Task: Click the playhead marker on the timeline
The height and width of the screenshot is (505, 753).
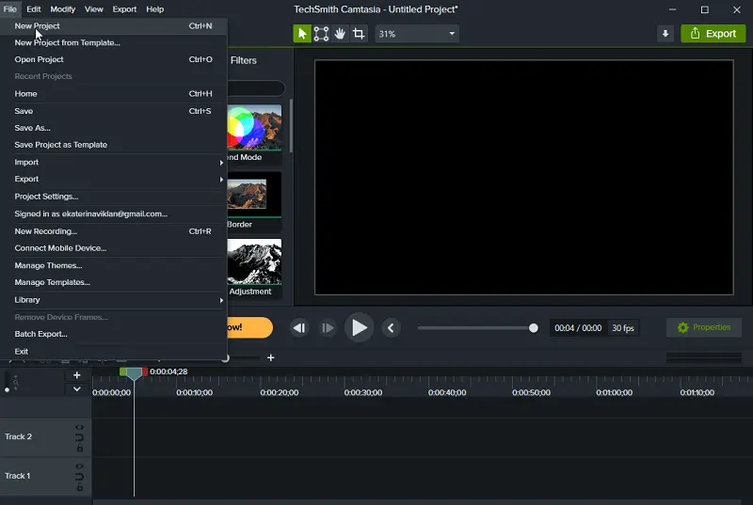Action: (x=134, y=374)
